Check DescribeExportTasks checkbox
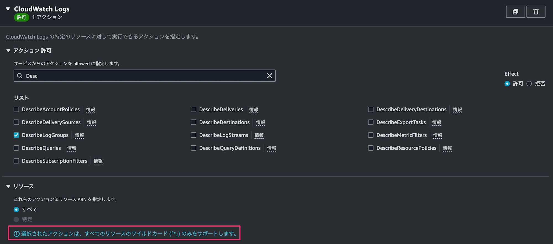 point(371,122)
